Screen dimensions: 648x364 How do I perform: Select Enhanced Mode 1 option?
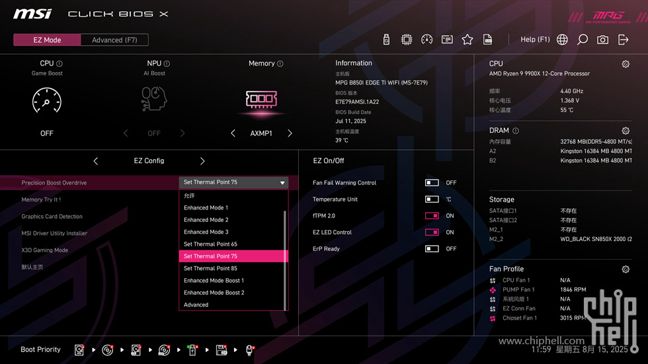click(231, 207)
